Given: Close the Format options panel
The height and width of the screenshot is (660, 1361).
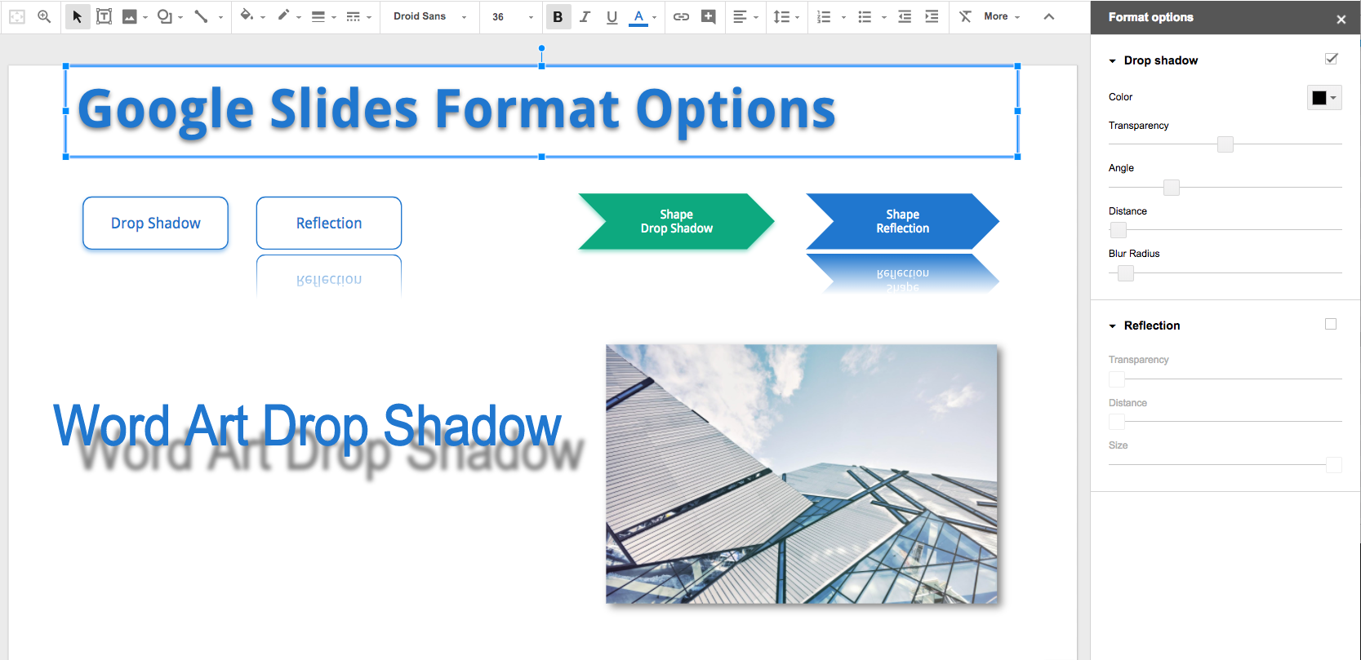Looking at the screenshot, I should point(1341,19).
